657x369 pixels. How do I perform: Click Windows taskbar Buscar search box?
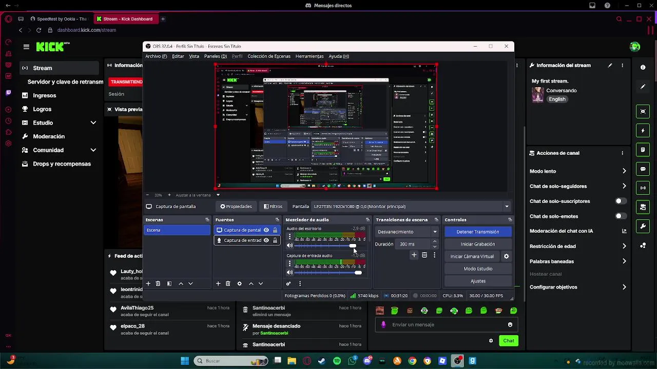coord(231,361)
